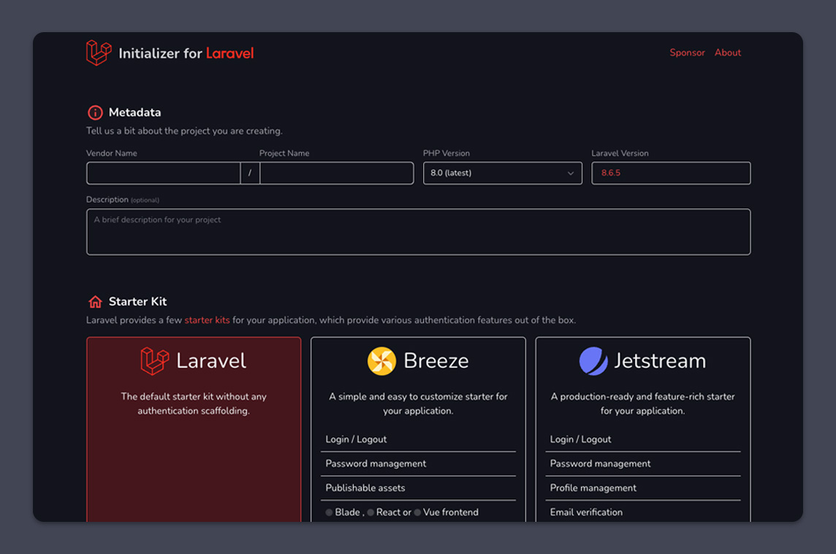Click 'Password management' in the Jetstream card

pos(601,464)
